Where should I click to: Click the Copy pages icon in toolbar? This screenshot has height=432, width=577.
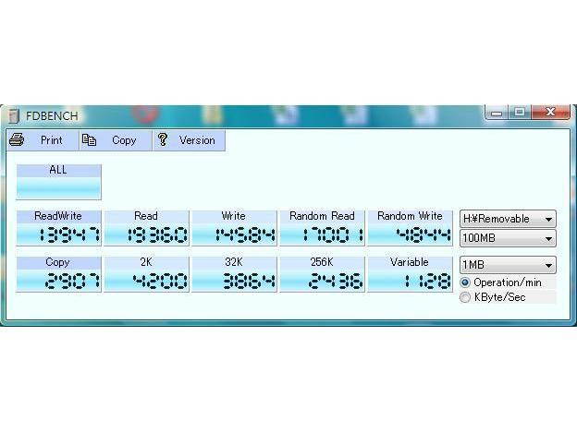pos(89,140)
